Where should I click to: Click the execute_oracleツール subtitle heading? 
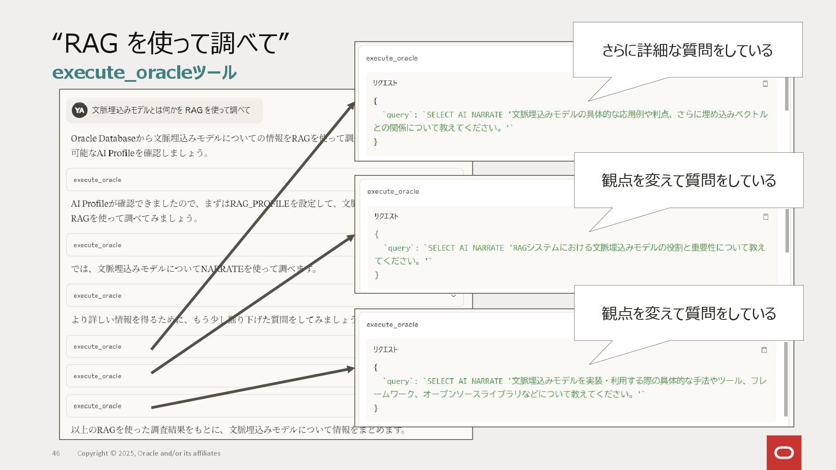pos(144,73)
